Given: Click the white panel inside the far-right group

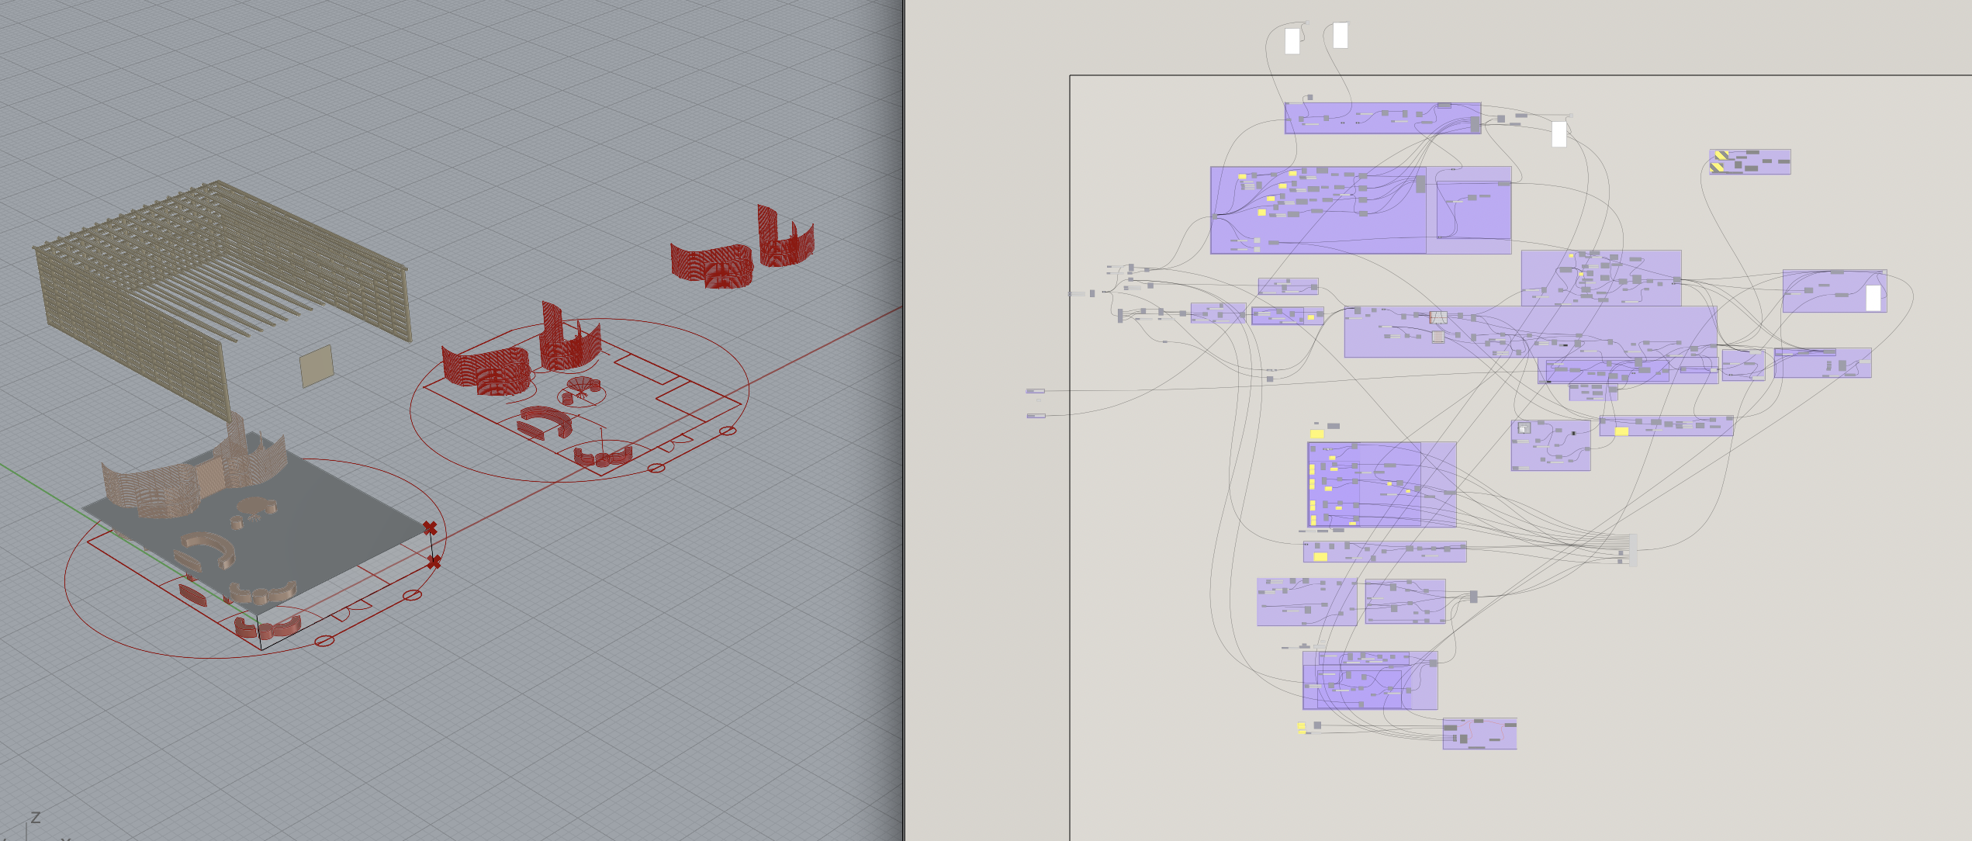Looking at the screenshot, I should click(x=1873, y=298).
